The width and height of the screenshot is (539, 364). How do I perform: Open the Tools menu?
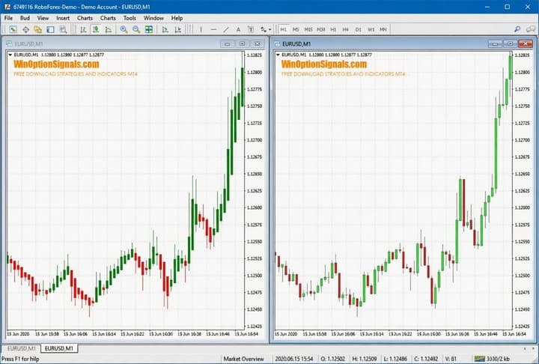[130, 18]
